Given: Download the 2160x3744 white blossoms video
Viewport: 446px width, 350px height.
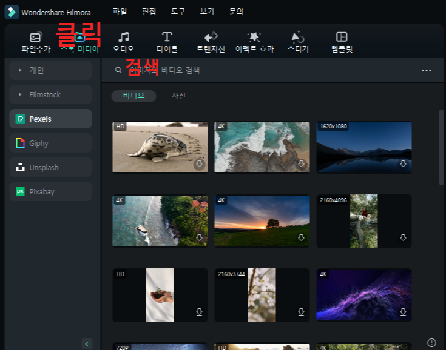Looking at the screenshot, I should pyautogui.click(x=301, y=312).
